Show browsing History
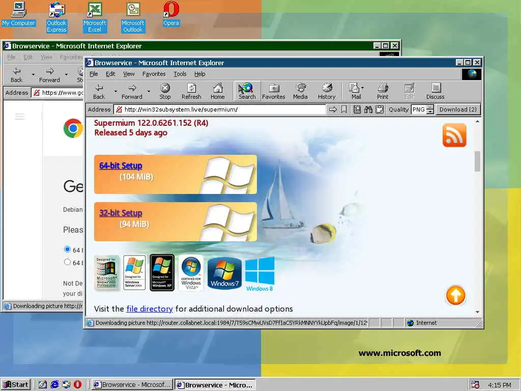 point(327,91)
